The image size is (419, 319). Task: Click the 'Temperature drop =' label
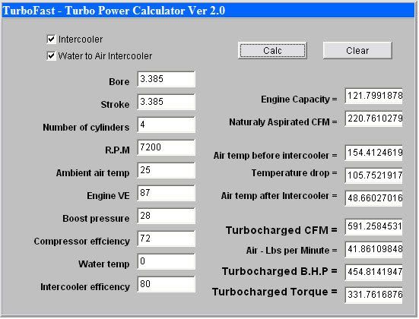(x=294, y=173)
